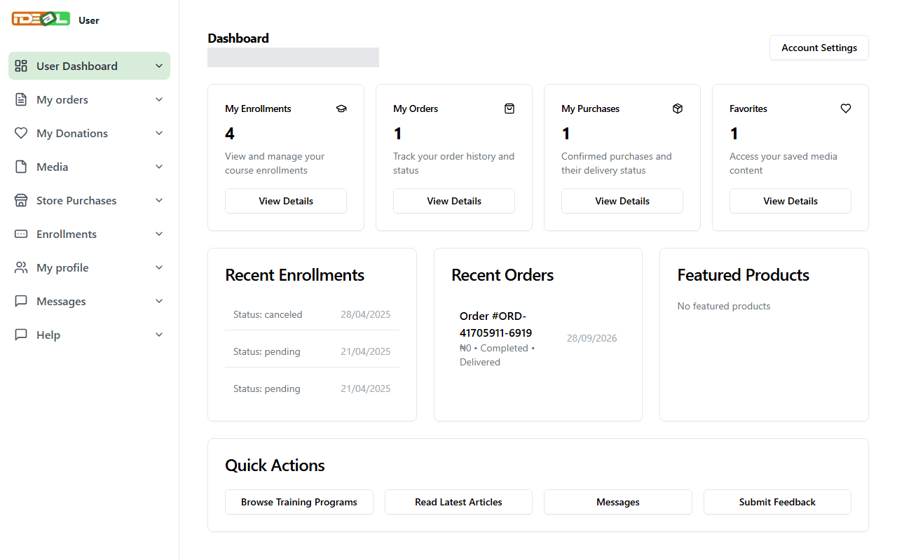The image size is (897, 560).
Task: Click the Media file icon
Action: tap(21, 167)
